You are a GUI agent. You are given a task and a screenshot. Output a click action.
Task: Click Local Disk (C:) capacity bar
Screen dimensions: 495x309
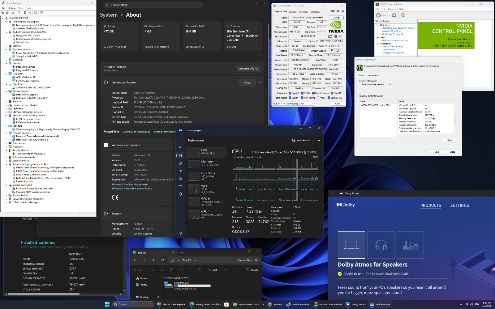click(x=192, y=286)
